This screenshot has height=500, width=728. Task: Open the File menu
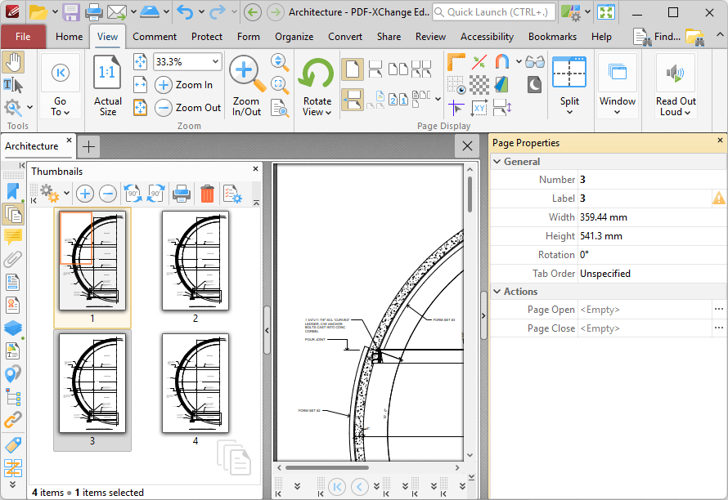tap(23, 37)
